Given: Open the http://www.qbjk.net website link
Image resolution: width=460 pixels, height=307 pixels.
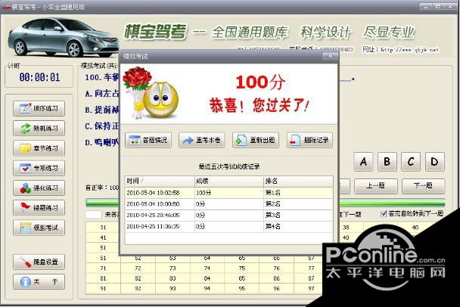Looking at the screenshot, I should pyautogui.click(x=409, y=50).
